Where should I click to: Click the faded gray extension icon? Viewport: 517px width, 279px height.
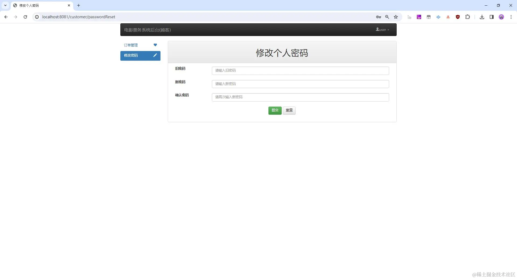tap(410, 17)
